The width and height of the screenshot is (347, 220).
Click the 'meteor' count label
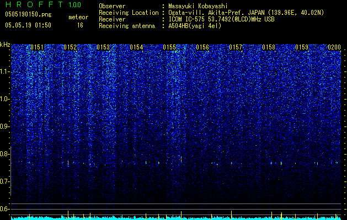(x=78, y=17)
